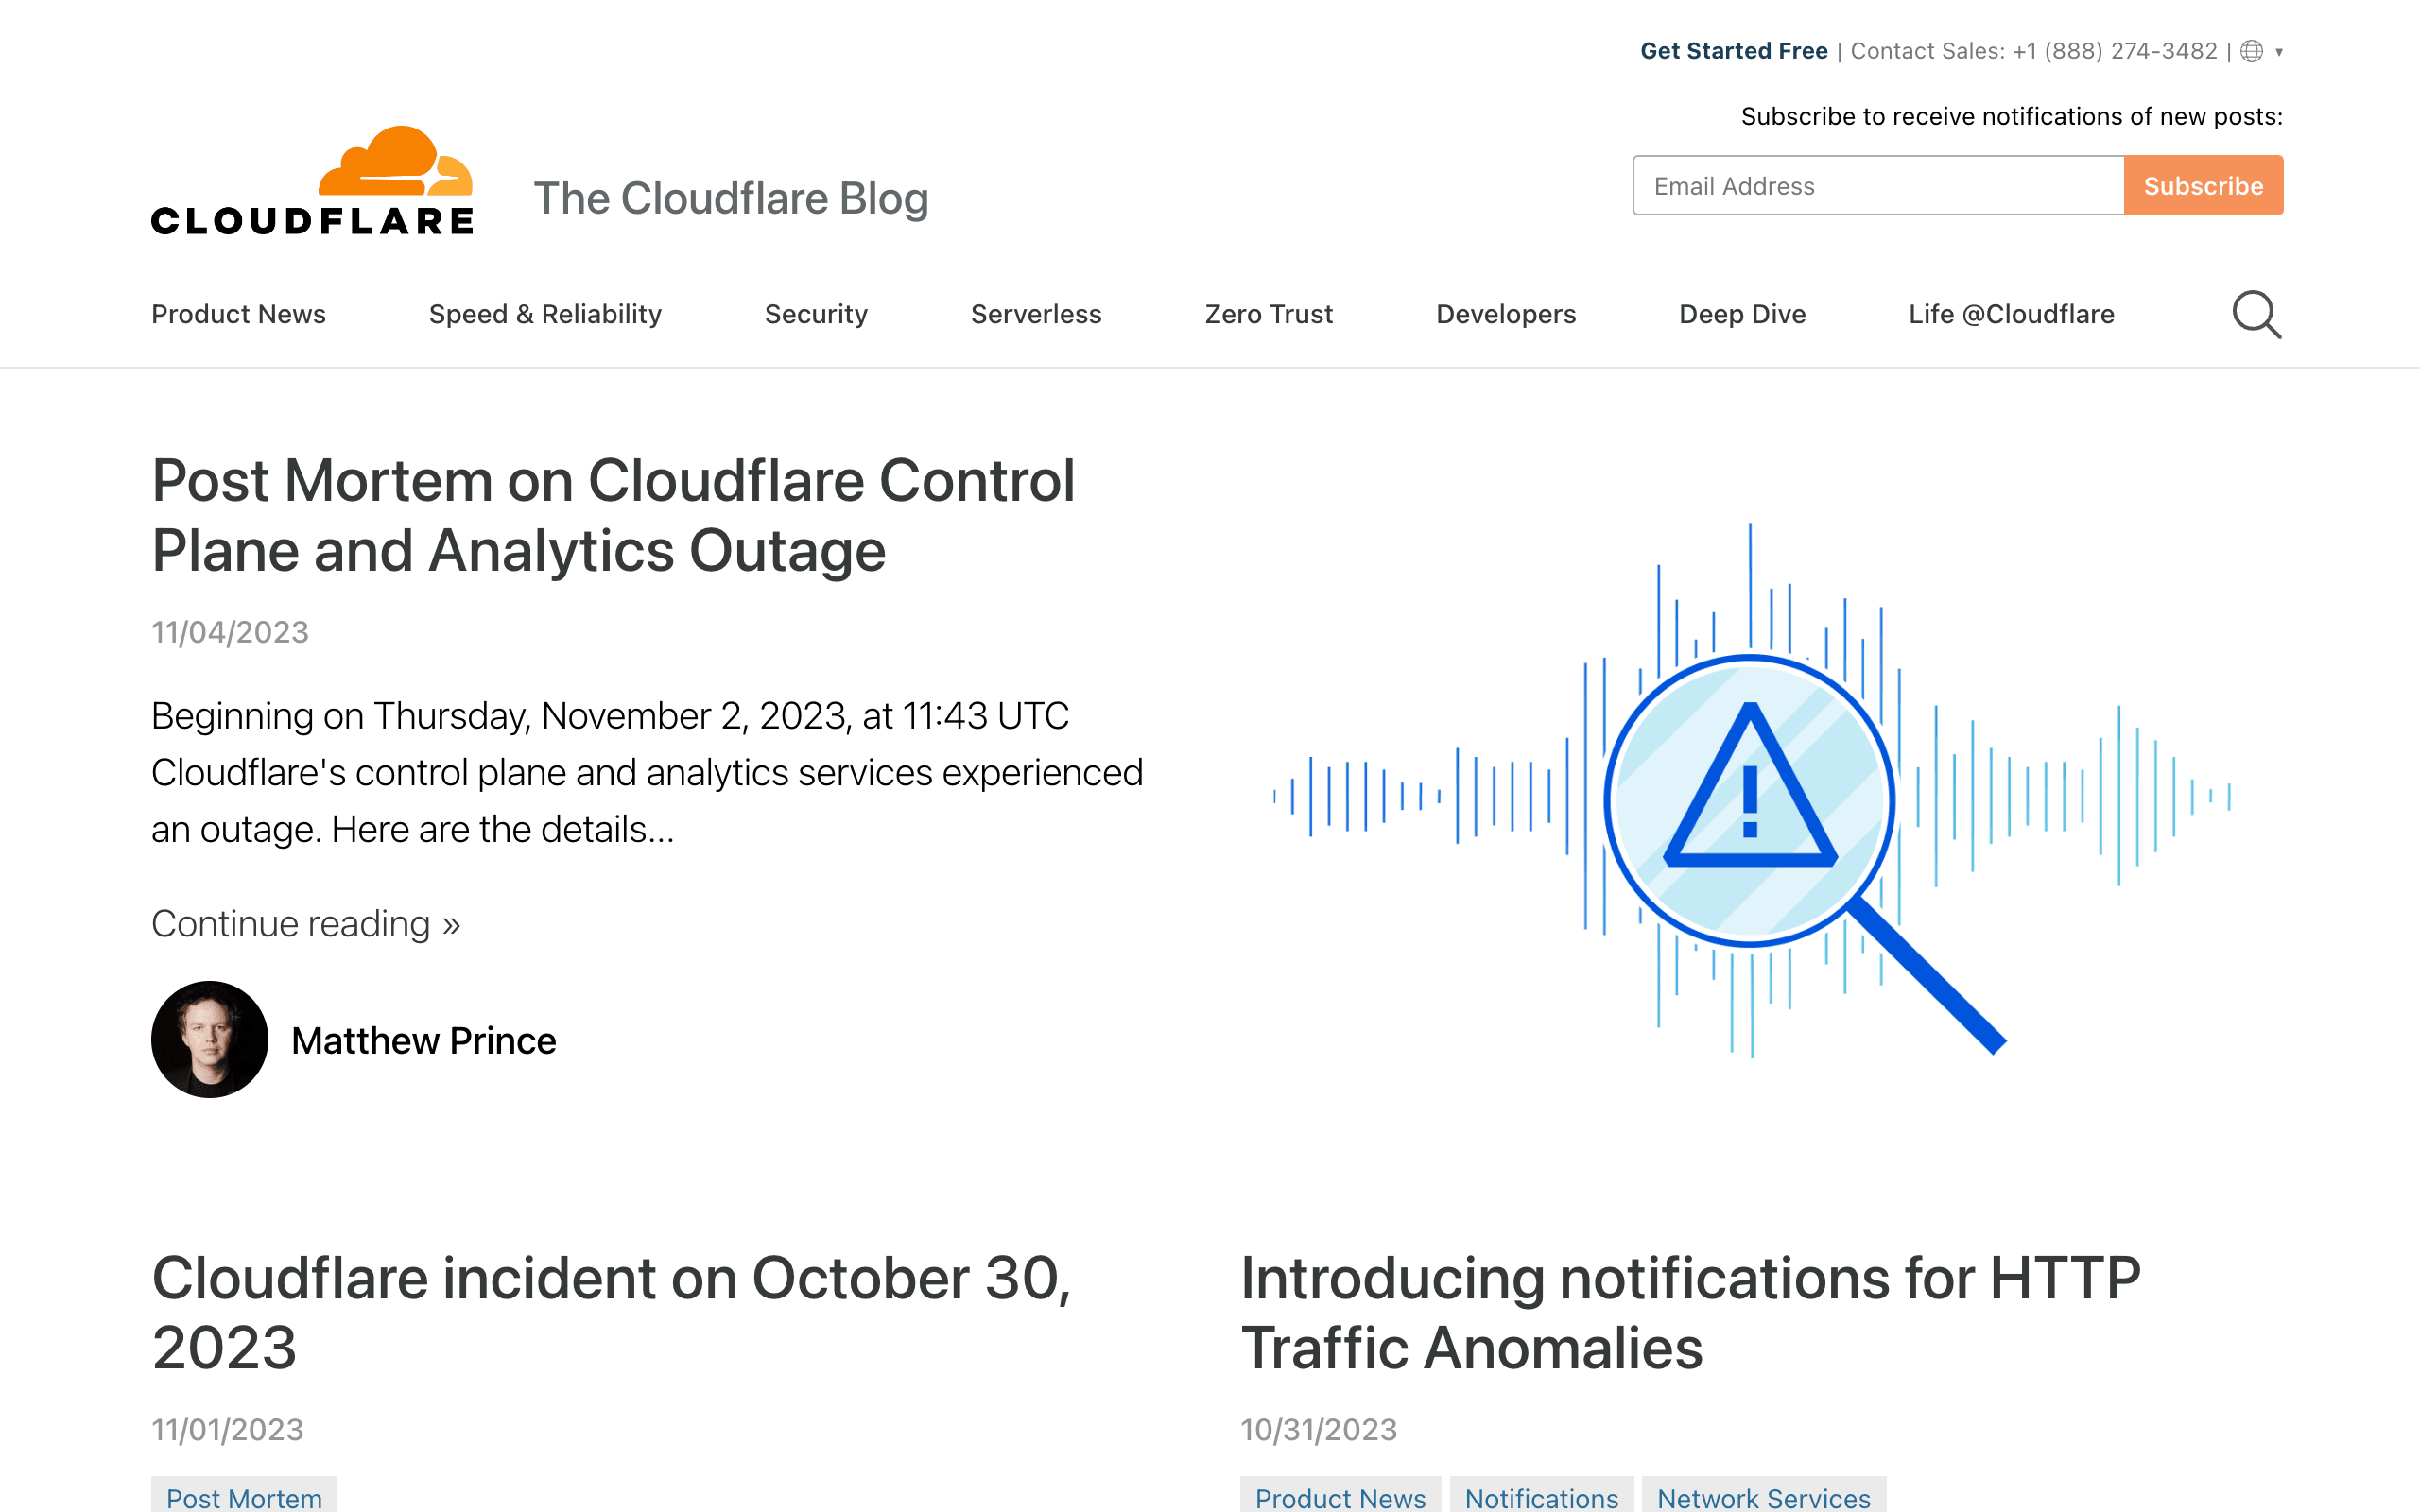
Task: Click the globe language icon
Action: click(2251, 51)
